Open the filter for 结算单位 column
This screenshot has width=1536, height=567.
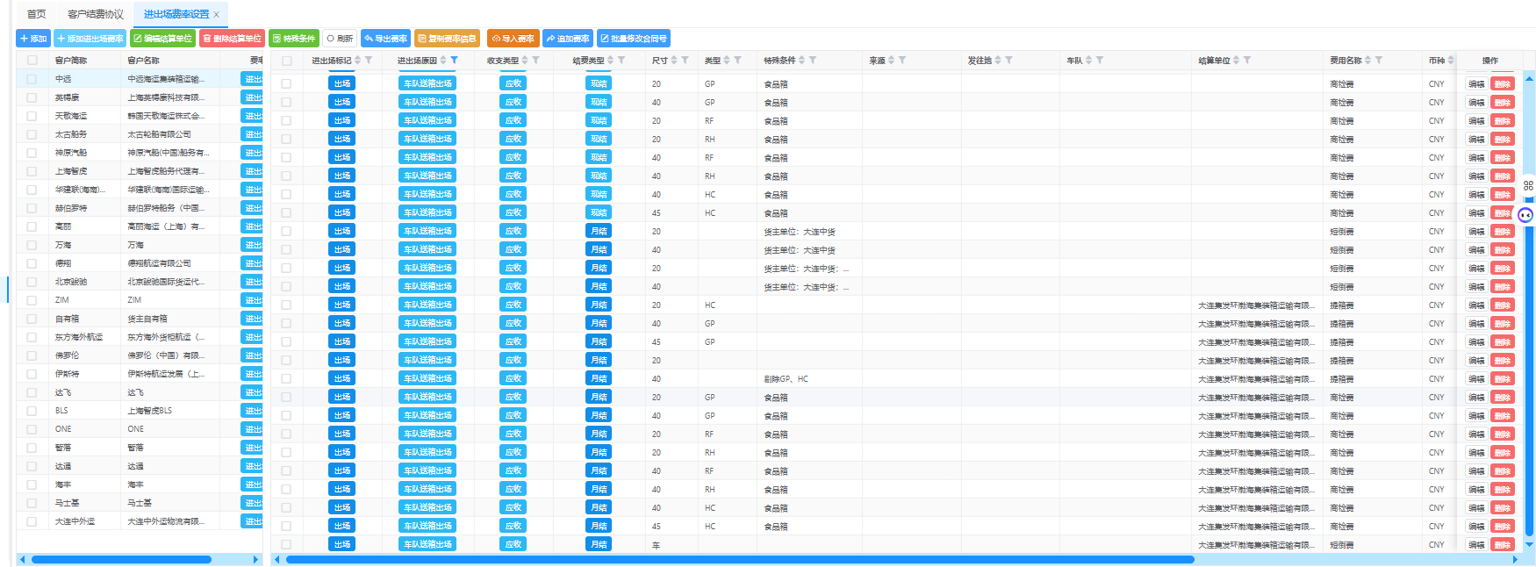pyautogui.click(x=1247, y=61)
